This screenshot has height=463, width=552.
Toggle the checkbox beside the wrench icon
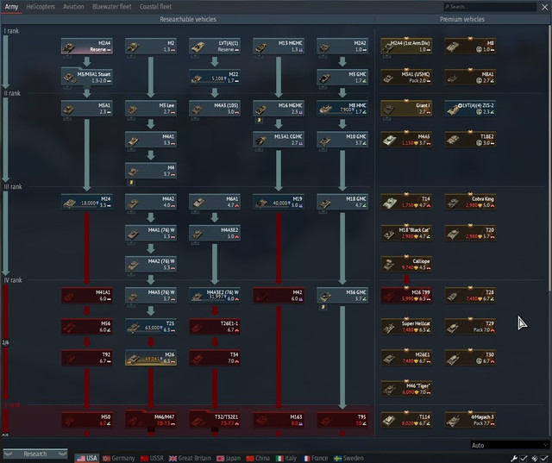click(x=524, y=458)
